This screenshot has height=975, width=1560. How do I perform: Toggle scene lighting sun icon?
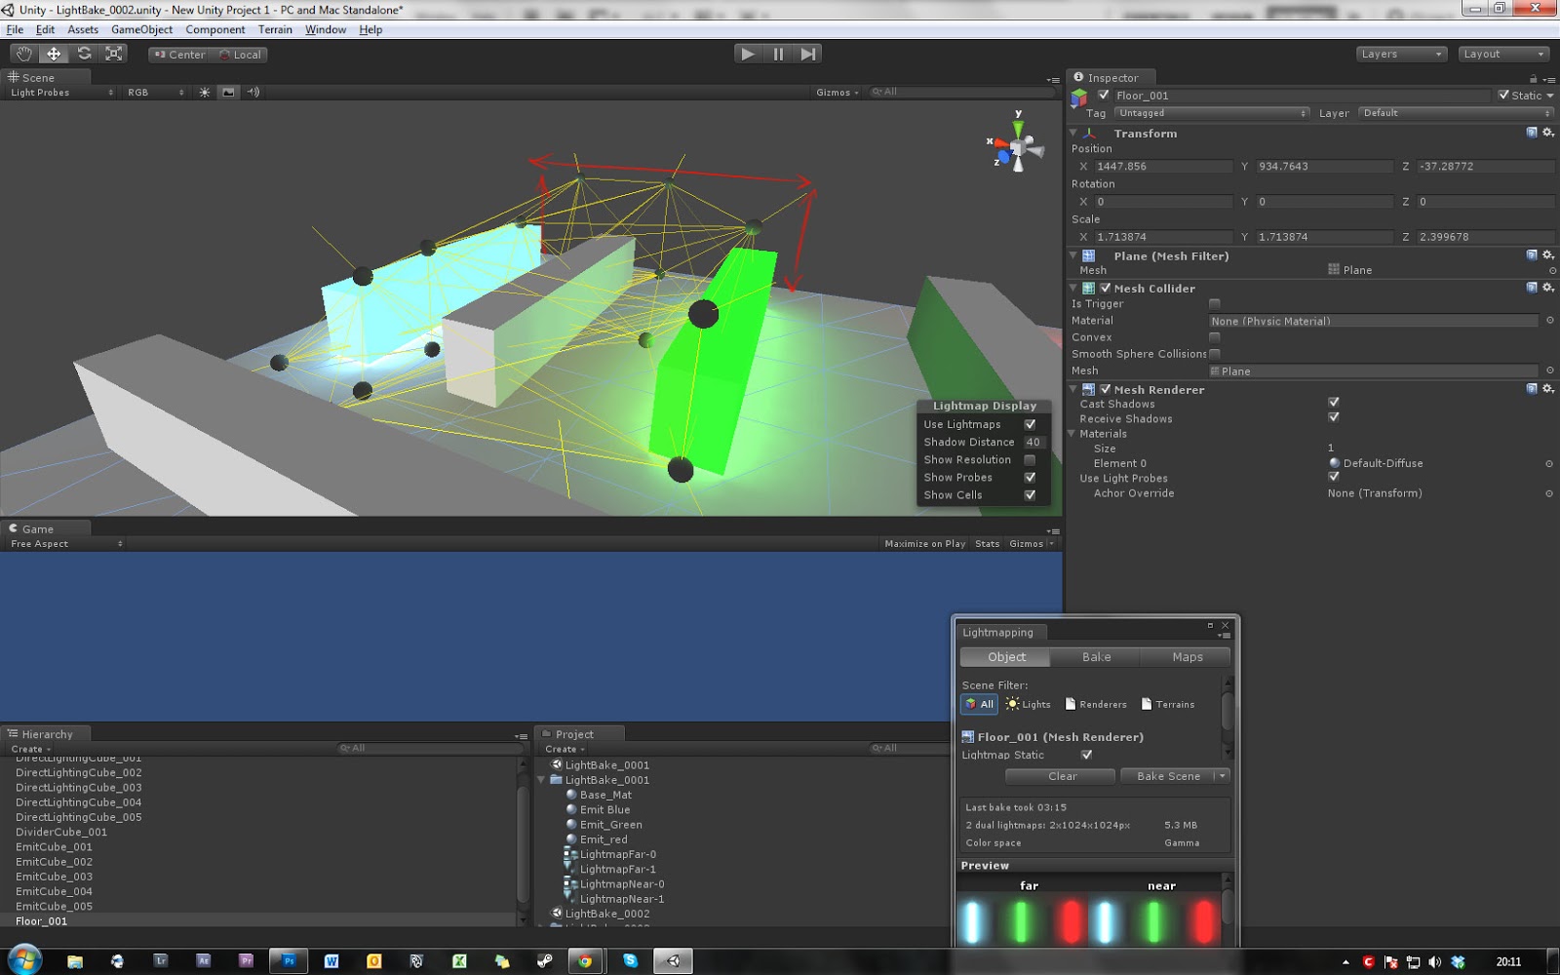pyautogui.click(x=204, y=93)
